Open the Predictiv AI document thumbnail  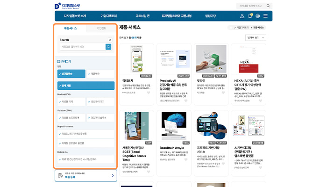174,59
